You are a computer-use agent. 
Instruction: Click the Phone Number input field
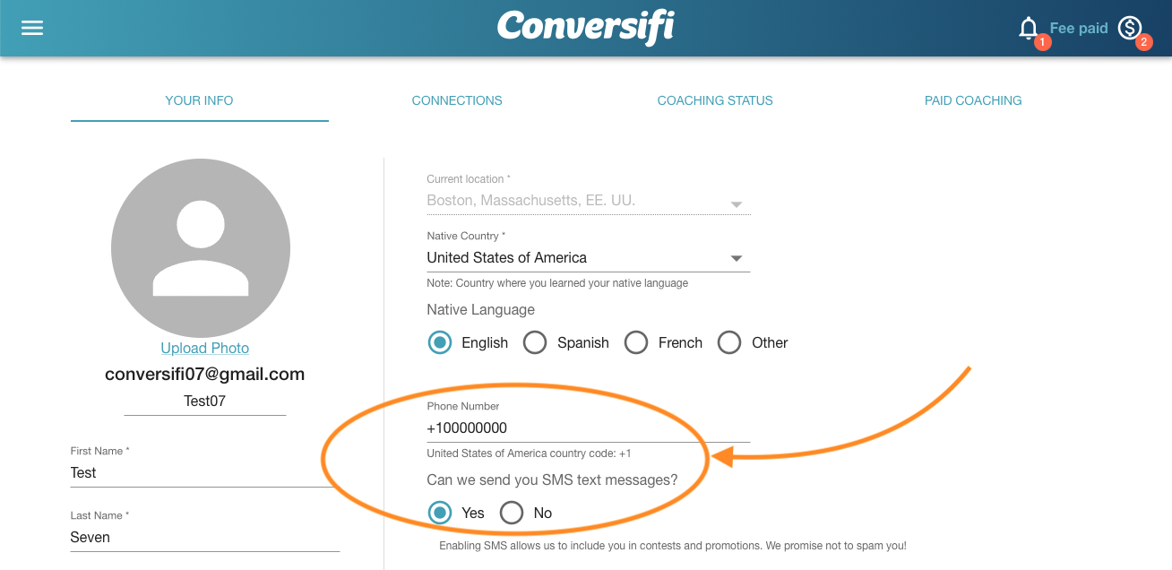tap(587, 427)
